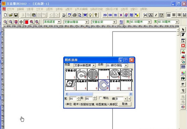The width and height of the screenshot is (187, 129).
Task: Select logo thumbnail number 1
Action: pyautogui.click(x=71, y=74)
